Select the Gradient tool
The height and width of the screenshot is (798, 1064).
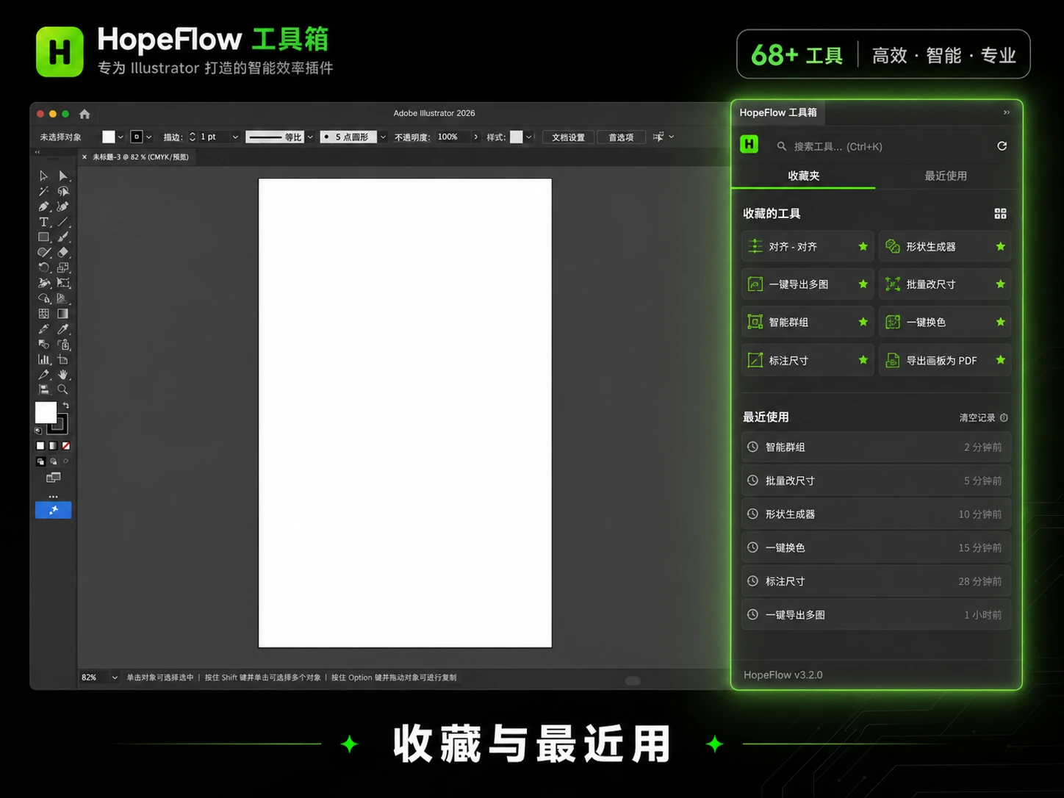tap(63, 314)
